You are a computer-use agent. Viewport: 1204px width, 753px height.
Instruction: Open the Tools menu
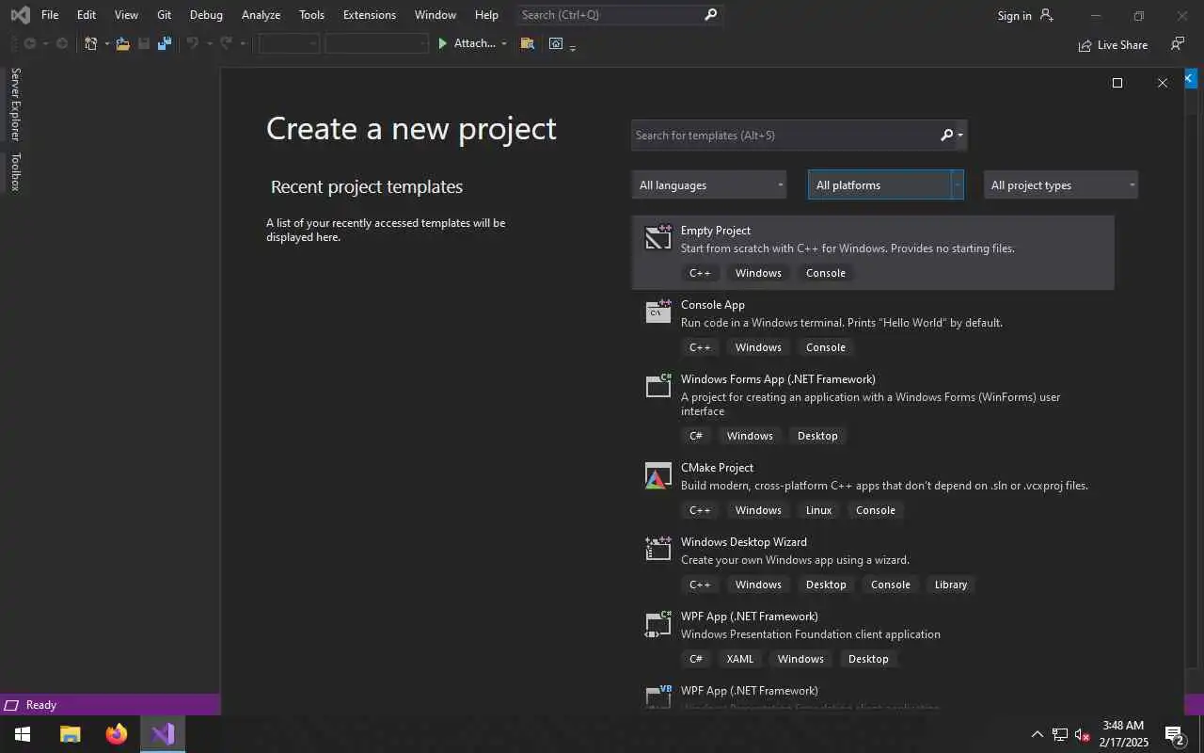pyautogui.click(x=311, y=15)
